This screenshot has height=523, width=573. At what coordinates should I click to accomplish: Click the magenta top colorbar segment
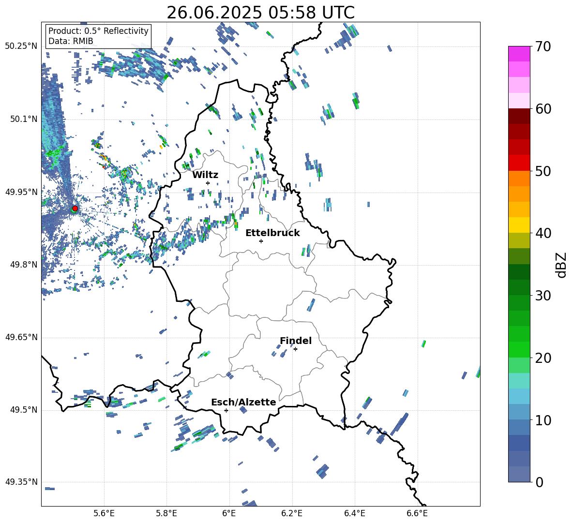click(x=519, y=54)
